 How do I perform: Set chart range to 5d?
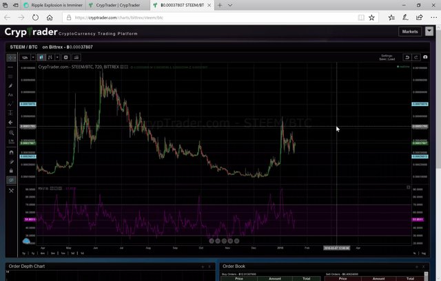72,253
